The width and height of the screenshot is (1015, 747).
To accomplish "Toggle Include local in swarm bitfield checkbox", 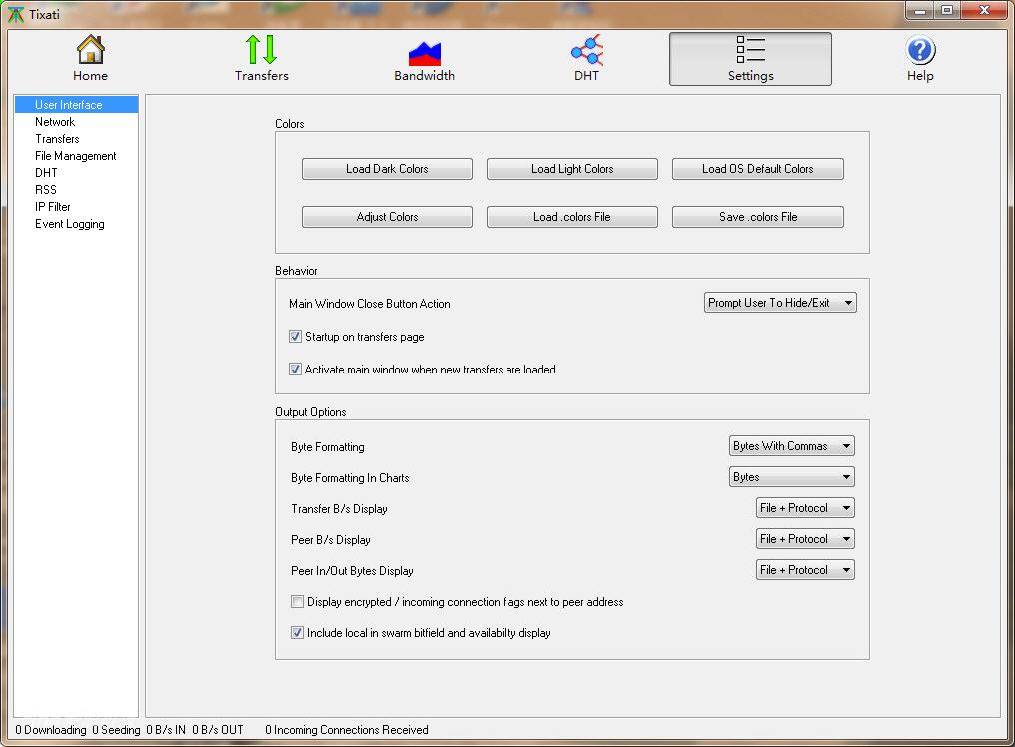I will pyautogui.click(x=298, y=633).
